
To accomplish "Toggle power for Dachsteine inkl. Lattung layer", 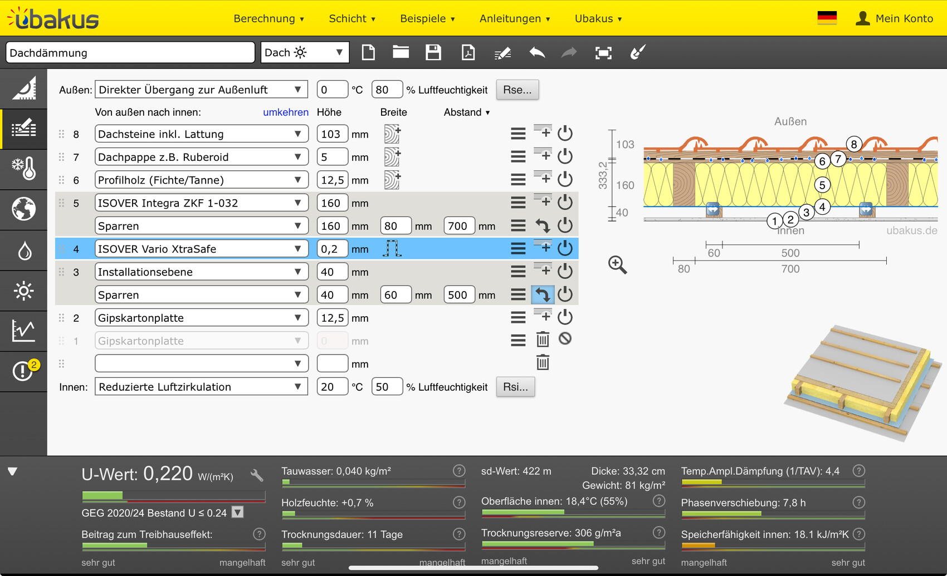I will [x=565, y=134].
